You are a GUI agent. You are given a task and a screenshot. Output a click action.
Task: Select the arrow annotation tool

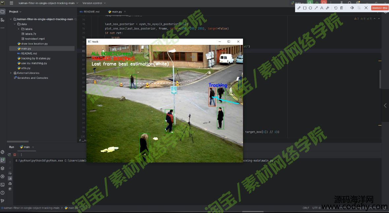click(x=316, y=8)
